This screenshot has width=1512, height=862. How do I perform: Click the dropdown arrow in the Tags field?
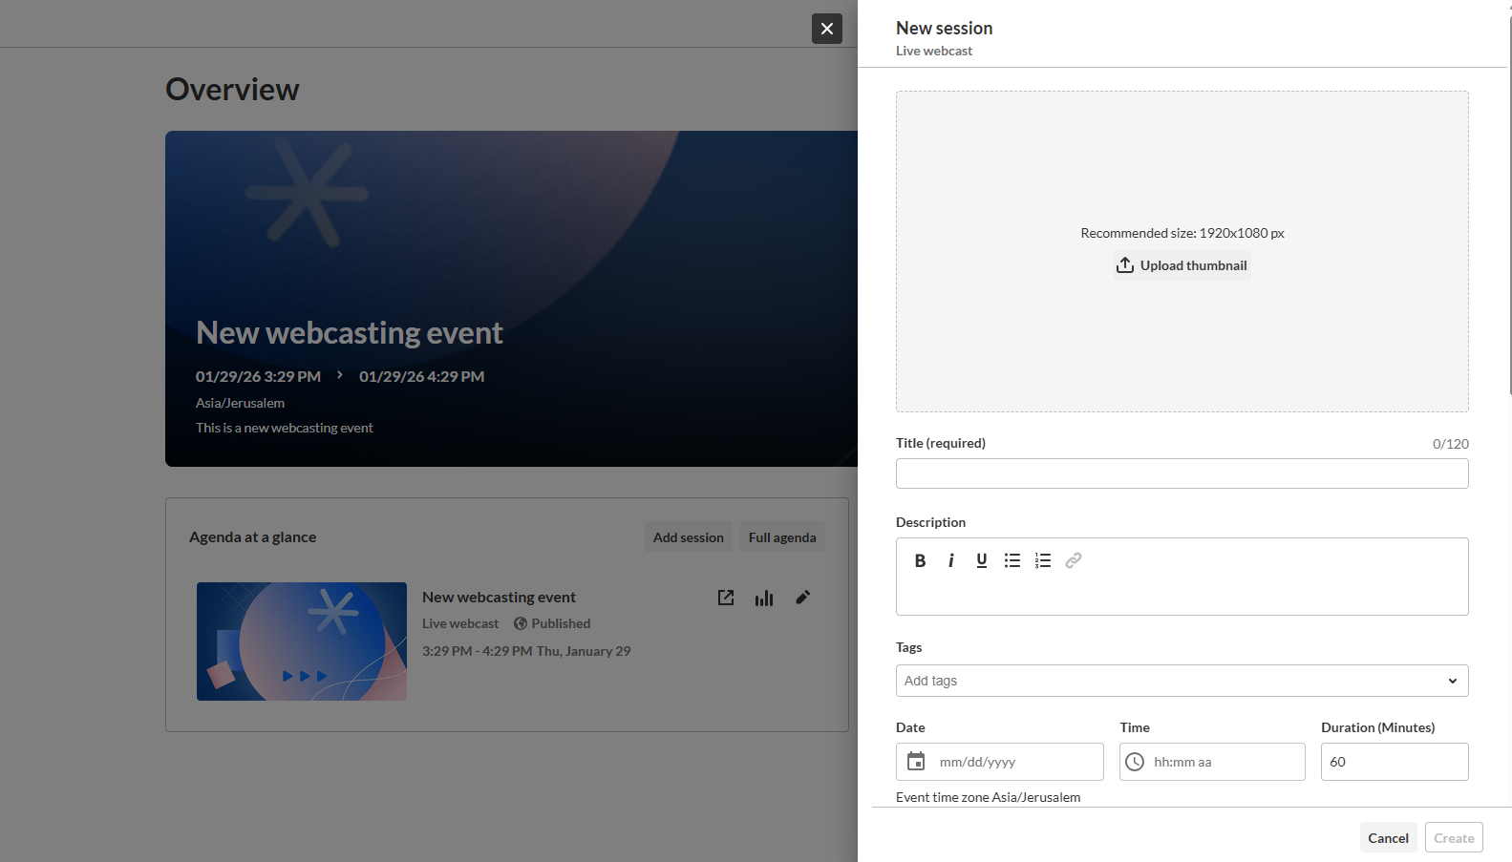pos(1452,681)
